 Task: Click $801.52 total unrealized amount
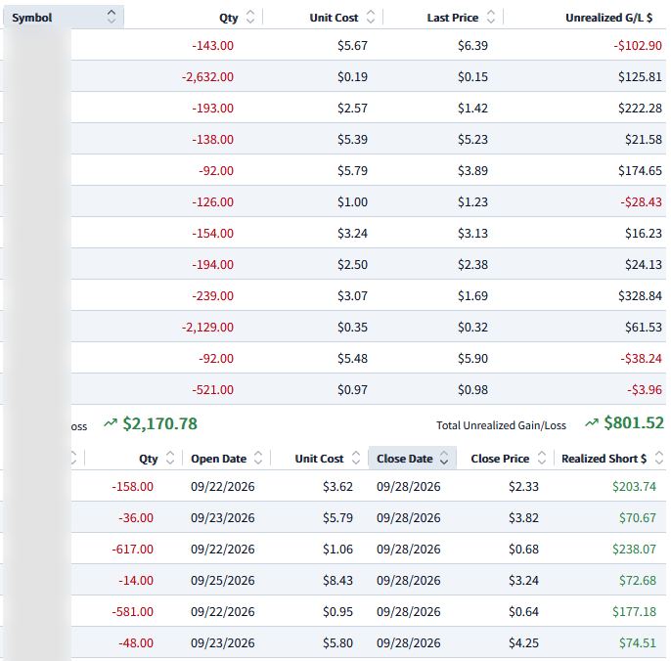click(634, 422)
